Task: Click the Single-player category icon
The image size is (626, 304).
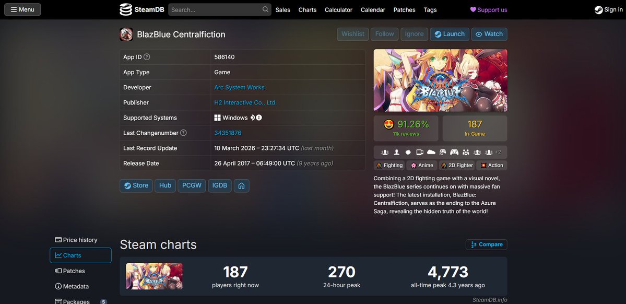Action: point(396,152)
